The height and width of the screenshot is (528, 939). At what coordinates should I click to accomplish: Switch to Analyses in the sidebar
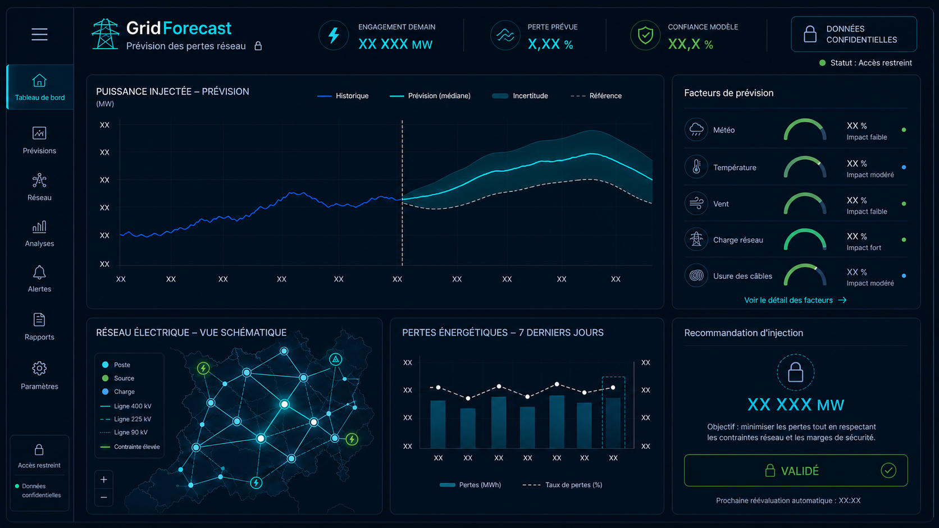[39, 233]
